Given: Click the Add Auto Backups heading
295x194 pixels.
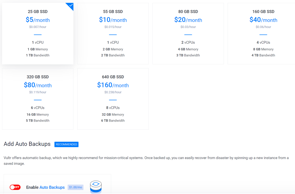Looking at the screenshot, I should [x=27, y=144].
